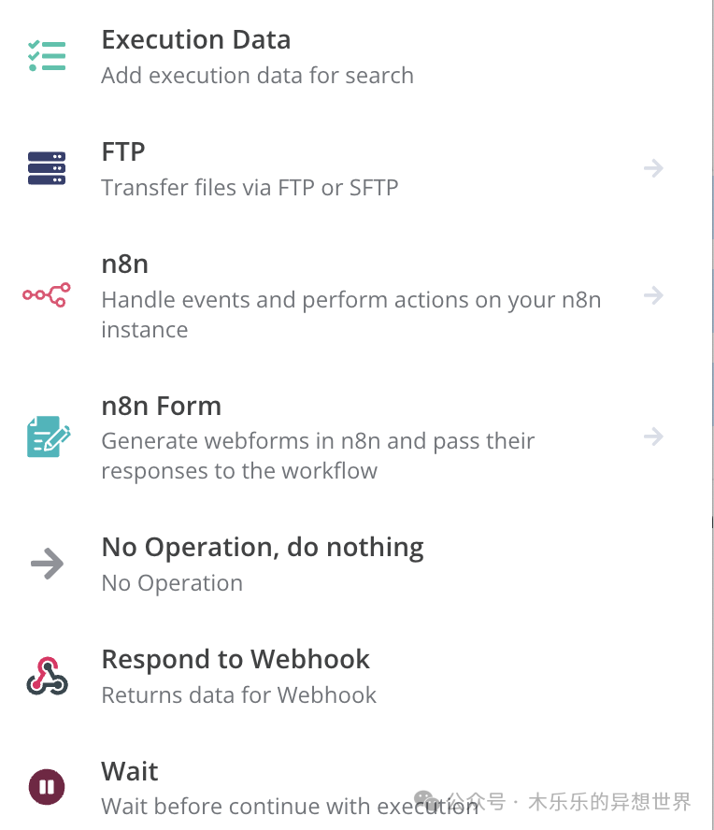This screenshot has width=714, height=830.
Task: Choose the n8n node title
Action: click(125, 264)
